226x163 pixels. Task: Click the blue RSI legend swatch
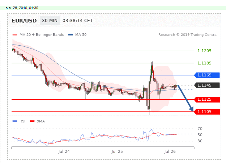[x=15, y=121]
